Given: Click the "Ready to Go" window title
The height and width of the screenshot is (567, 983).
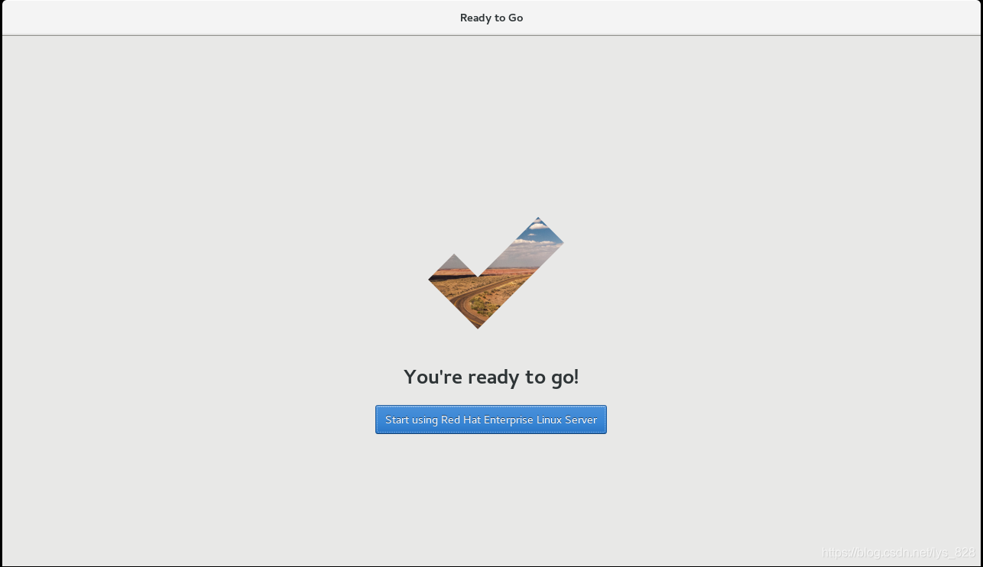Looking at the screenshot, I should (491, 18).
